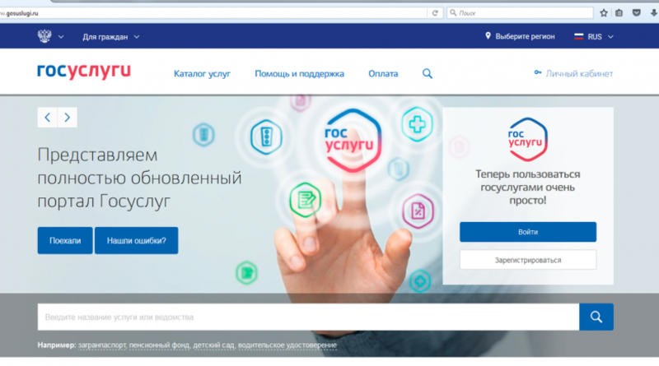Screen dimensions: 659x366
Task: Click the госуслуги logo
Action: click(84, 72)
